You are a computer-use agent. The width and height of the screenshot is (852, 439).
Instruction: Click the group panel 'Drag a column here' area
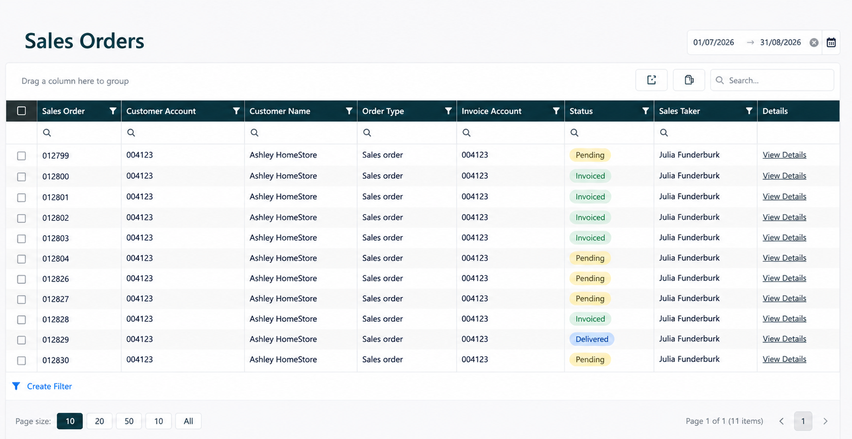click(75, 81)
